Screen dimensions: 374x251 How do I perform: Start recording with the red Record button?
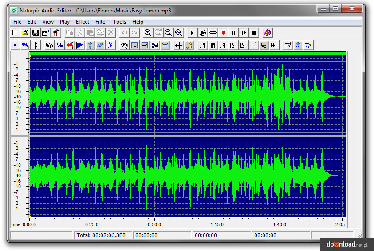pyautogui.click(x=223, y=33)
